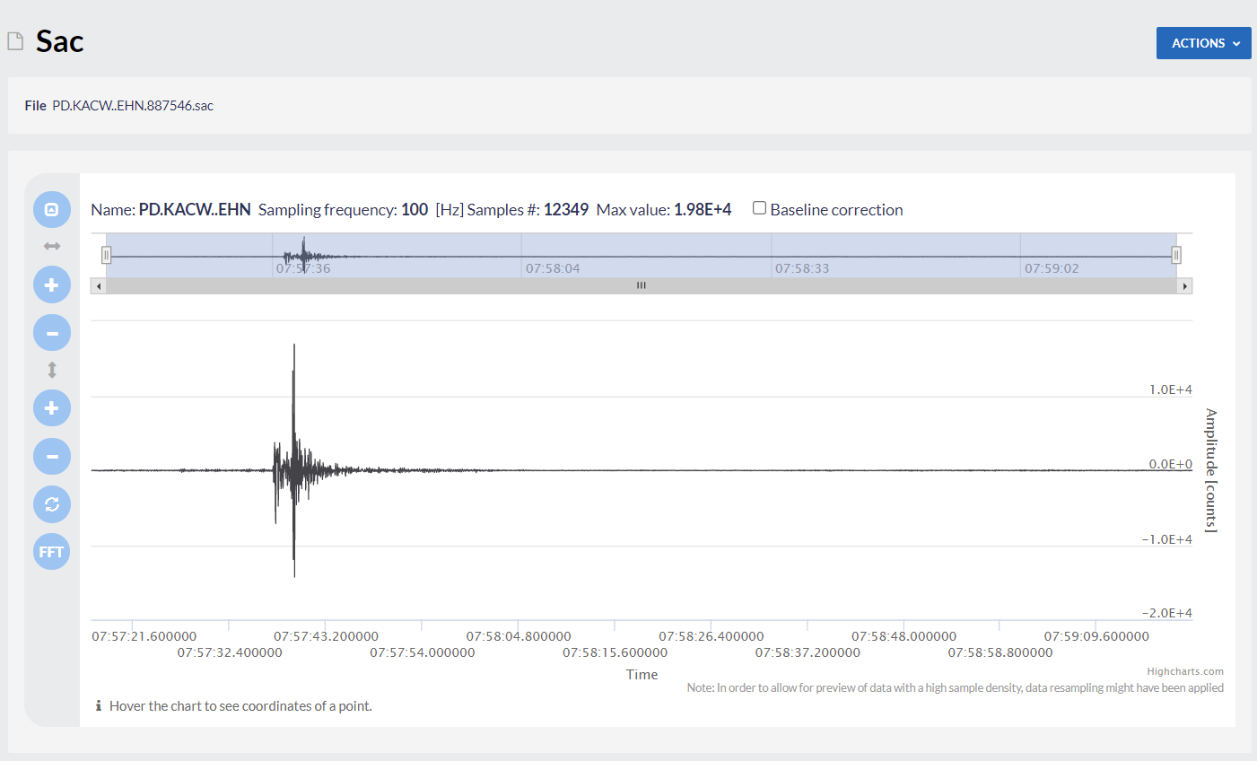Click the y-axis value 1.0E+4
The image size is (1257, 761).
pos(1171,389)
